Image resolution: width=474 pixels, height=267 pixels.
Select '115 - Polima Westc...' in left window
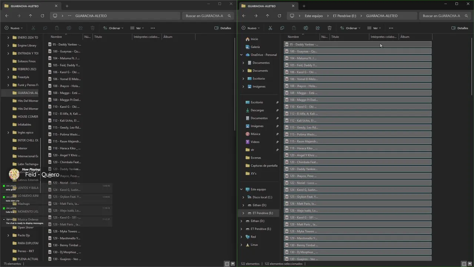tap(65, 134)
